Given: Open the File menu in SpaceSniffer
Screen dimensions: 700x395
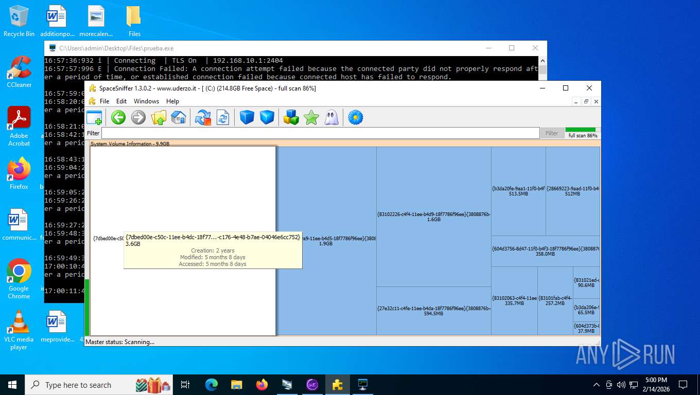Looking at the screenshot, I should [x=104, y=101].
